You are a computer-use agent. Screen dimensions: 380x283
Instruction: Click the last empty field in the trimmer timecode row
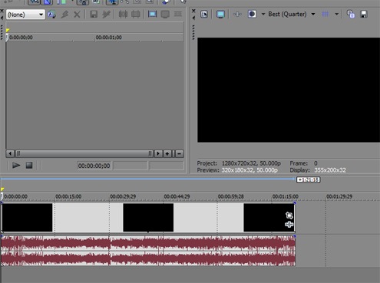[x=167, y=166]
